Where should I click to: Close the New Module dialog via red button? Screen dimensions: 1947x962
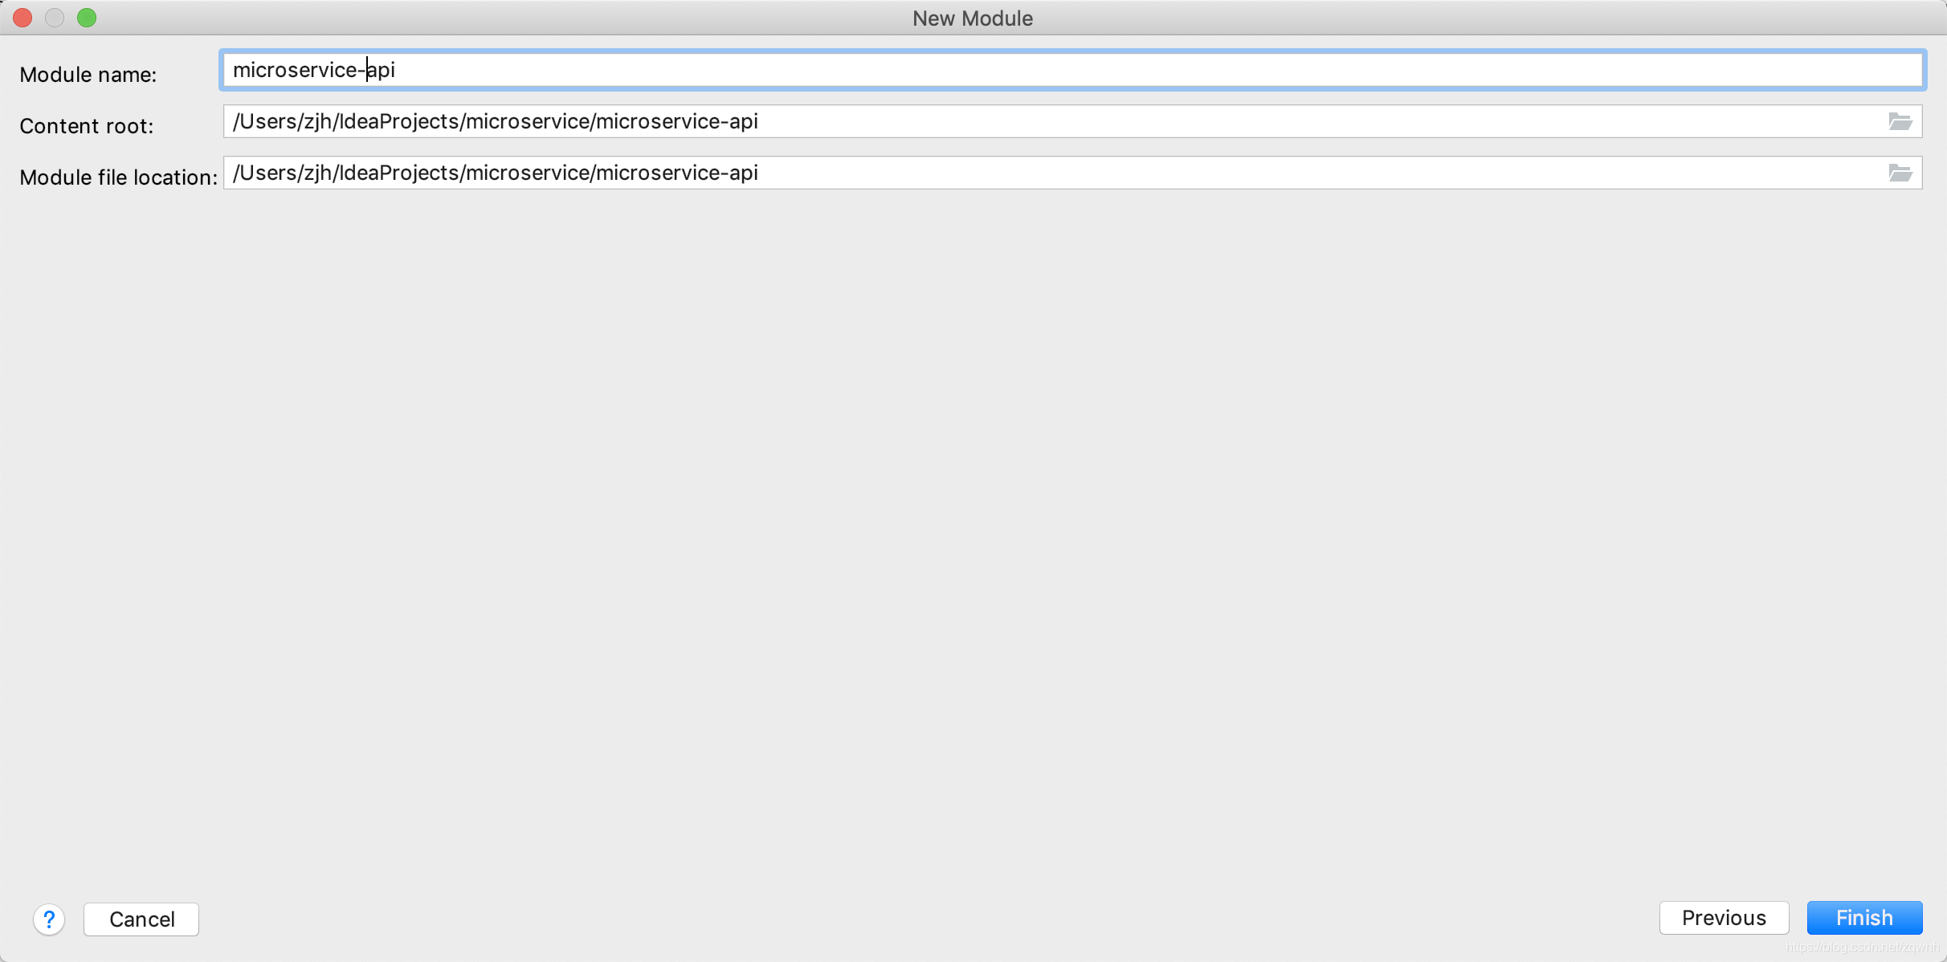point(22,18)
